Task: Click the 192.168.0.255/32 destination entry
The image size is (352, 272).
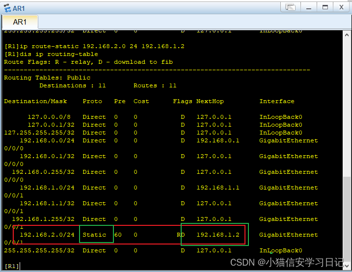Action: coord(43,172)
